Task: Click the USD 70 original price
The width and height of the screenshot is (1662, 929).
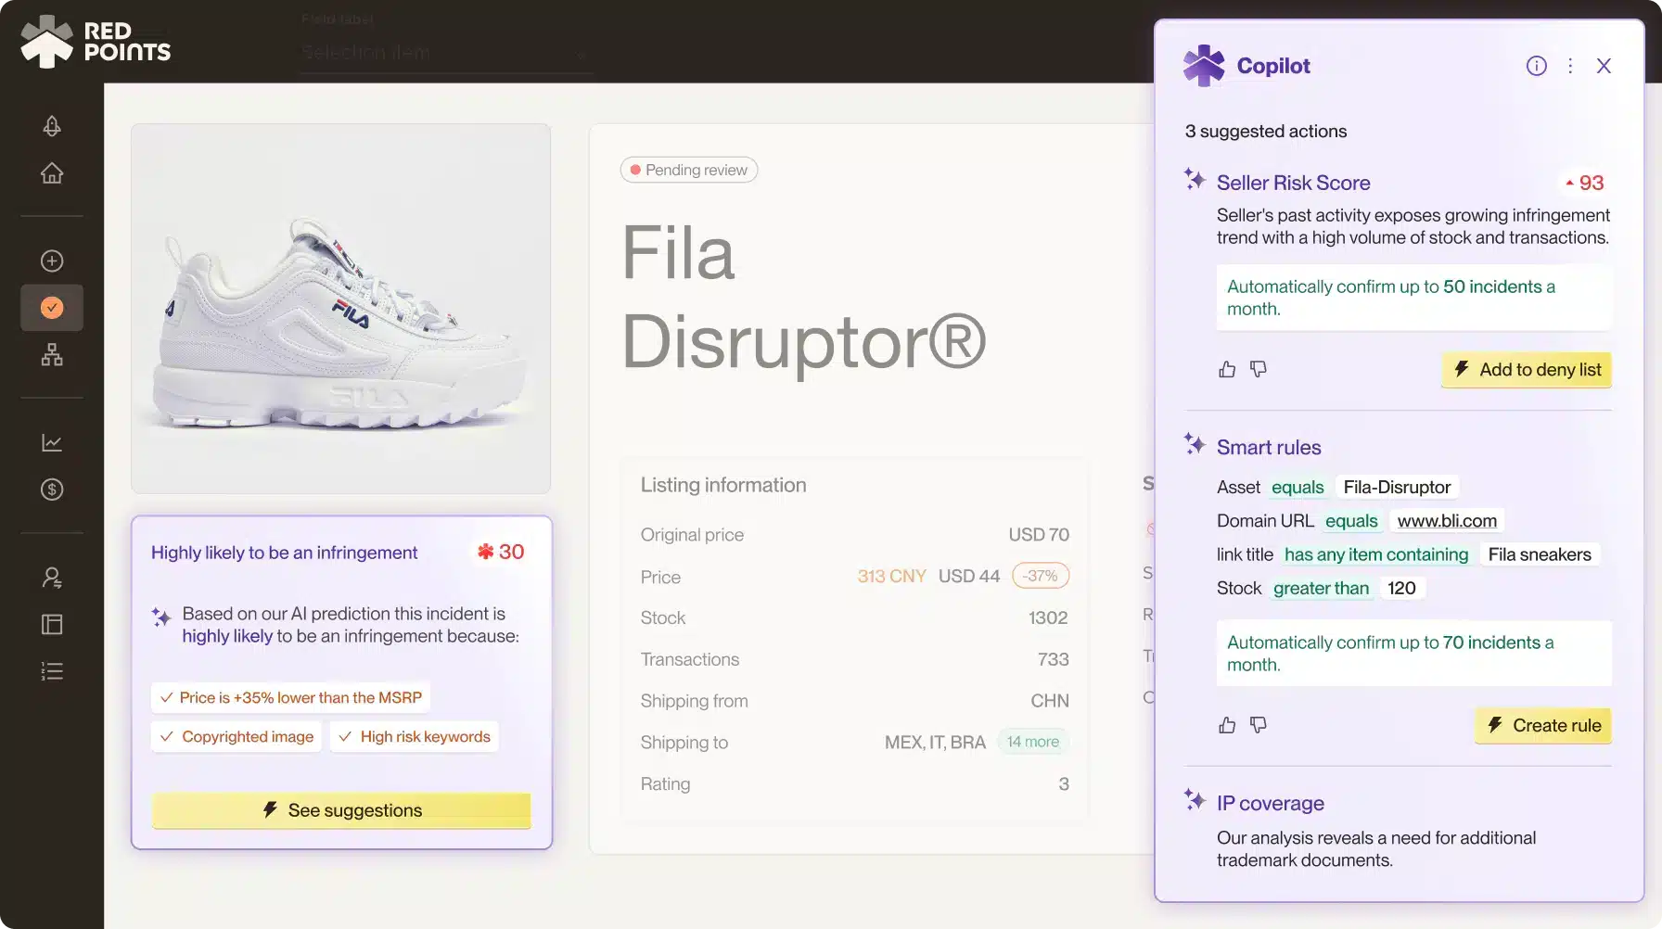Action: tap(1039, 535)
